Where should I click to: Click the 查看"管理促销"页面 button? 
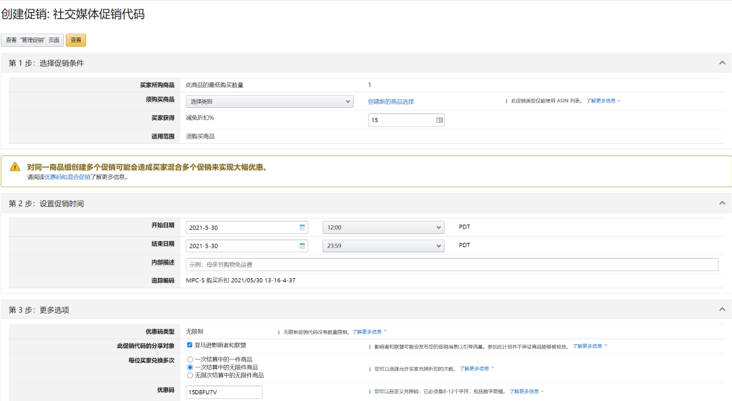tap(33, 40)
